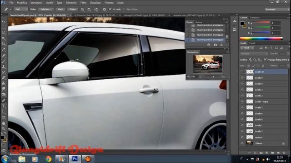Select the Eyedropper tool
Screen dimensions: 291x163
pos(4,49)
